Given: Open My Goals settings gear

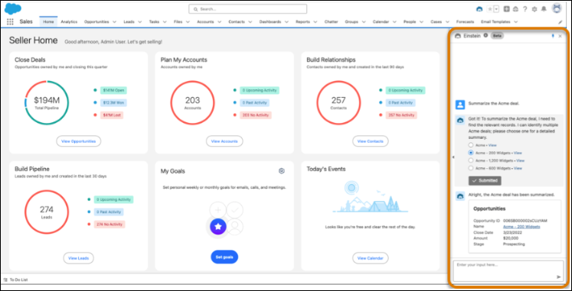Looking at the screenshot, I should (x=281, y=171).
